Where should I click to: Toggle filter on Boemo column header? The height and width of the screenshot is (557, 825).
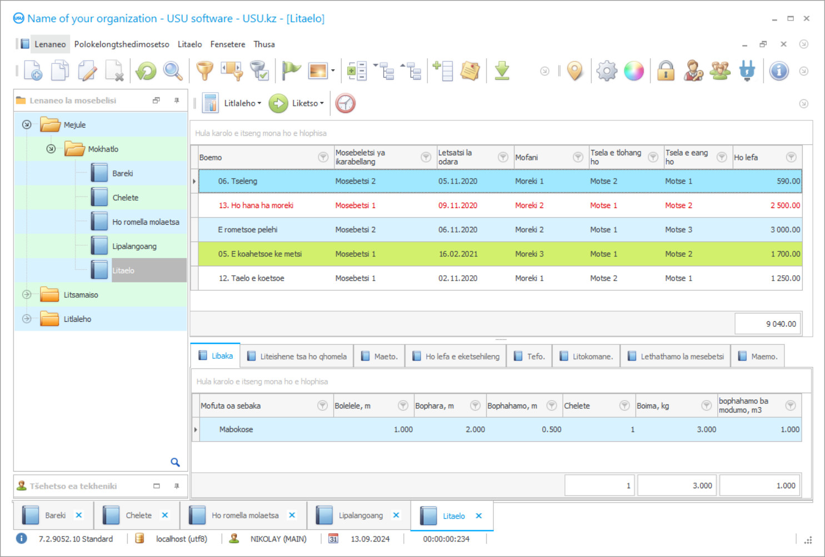323,158
